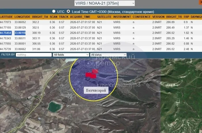Click latitude value 44.75739
The image size is (202, 133).
point(5,49)
